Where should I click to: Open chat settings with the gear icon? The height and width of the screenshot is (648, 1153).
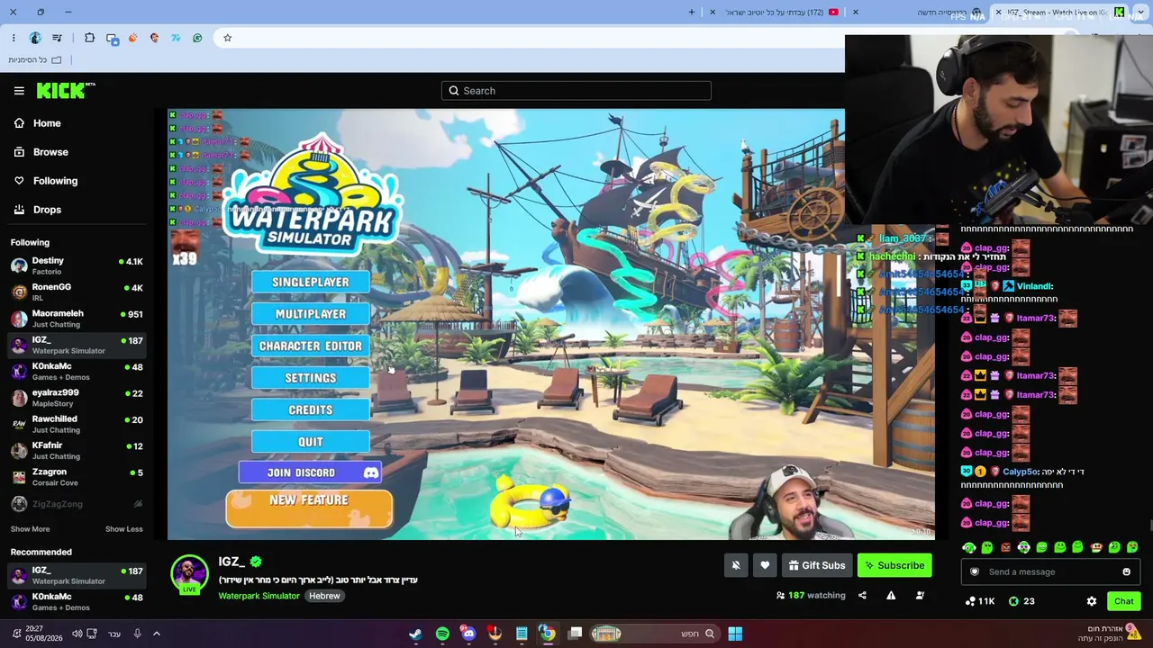point(1092,601)
